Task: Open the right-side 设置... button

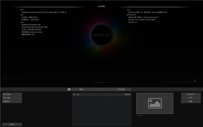Action: (x=191, y=101)
